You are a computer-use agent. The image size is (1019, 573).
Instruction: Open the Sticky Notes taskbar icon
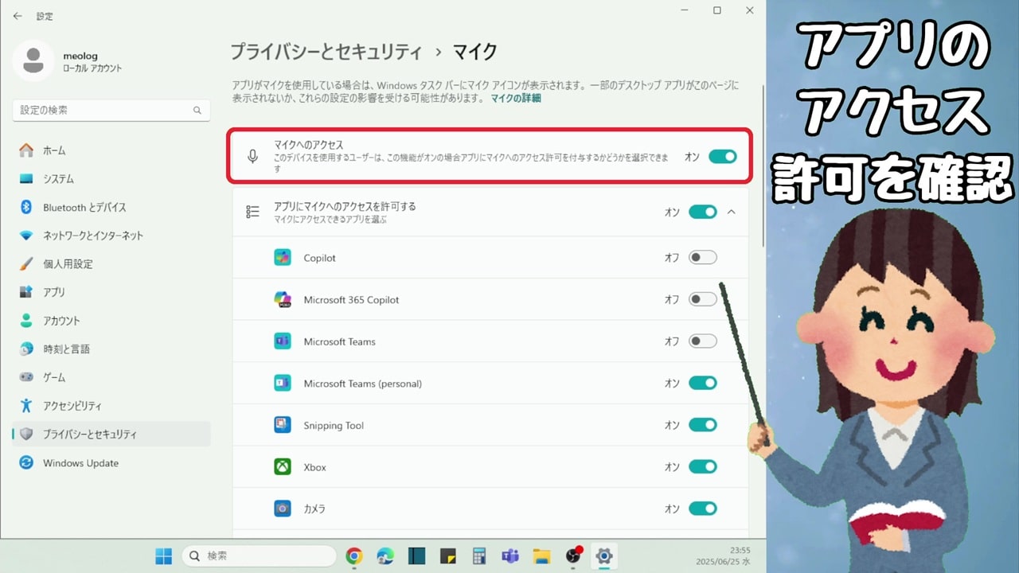pos(448,556)
